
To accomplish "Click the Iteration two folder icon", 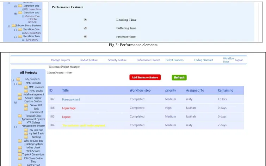I will [x=20, y=13].
